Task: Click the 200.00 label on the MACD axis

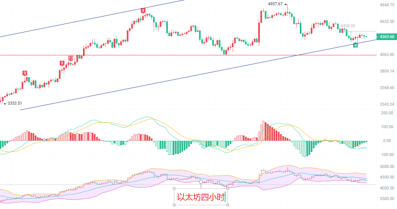Action: click(387, 113)
